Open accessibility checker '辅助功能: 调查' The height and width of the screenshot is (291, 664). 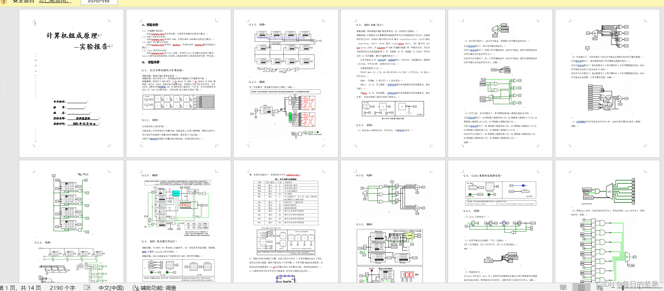pos(154,288)
